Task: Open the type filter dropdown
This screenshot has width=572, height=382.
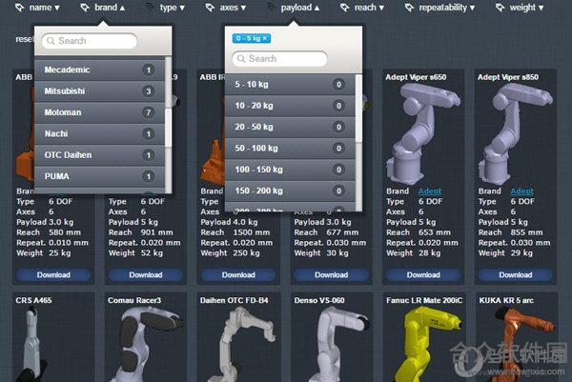Action: [x=173, y=8]
